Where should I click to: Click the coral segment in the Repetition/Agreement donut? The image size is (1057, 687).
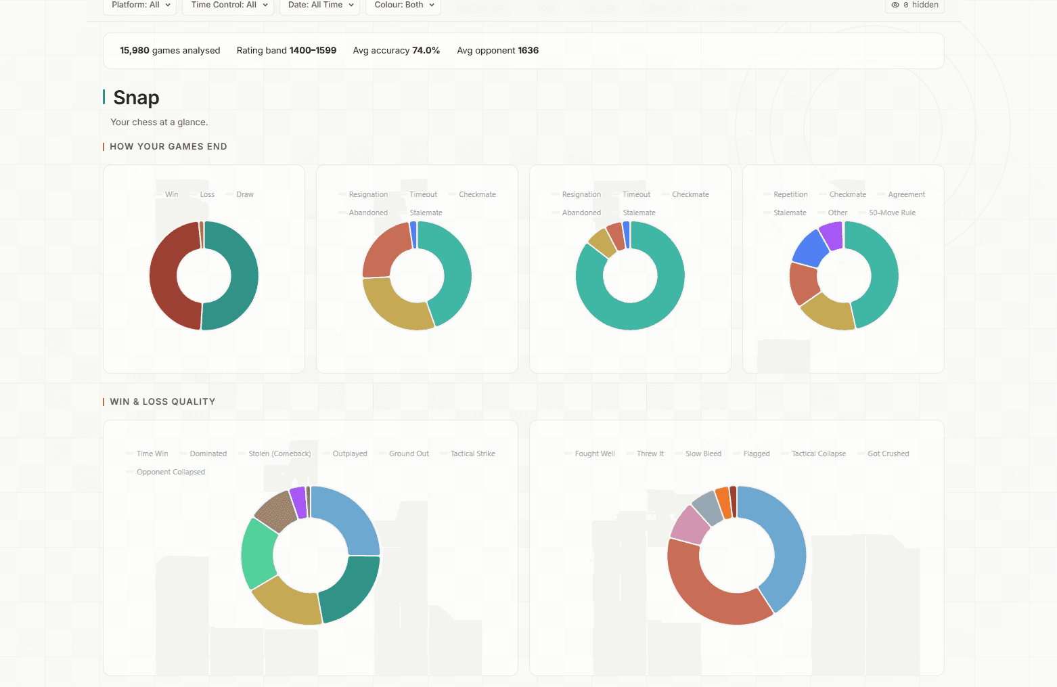tap(803, 283)
